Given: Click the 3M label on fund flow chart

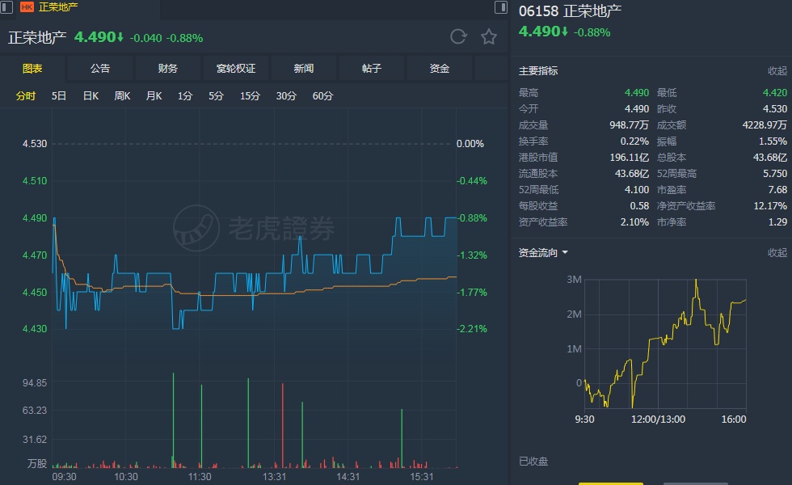Looking at the screenshot, I should coord(575,280).
